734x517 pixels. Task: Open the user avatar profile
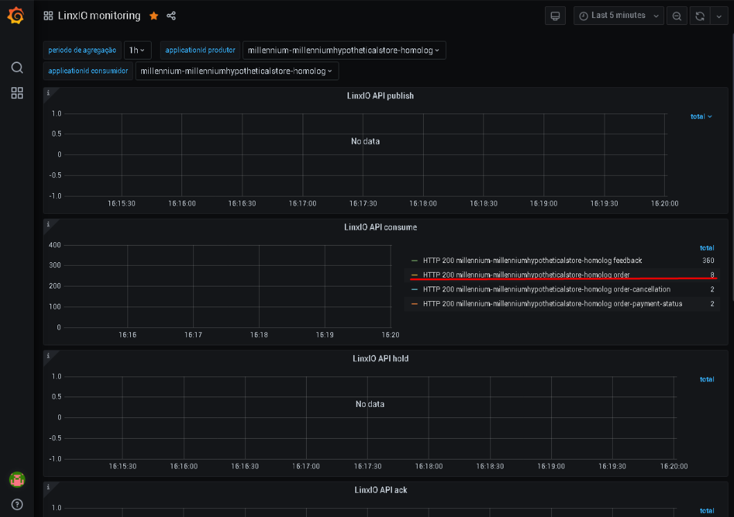coord(17,480)
